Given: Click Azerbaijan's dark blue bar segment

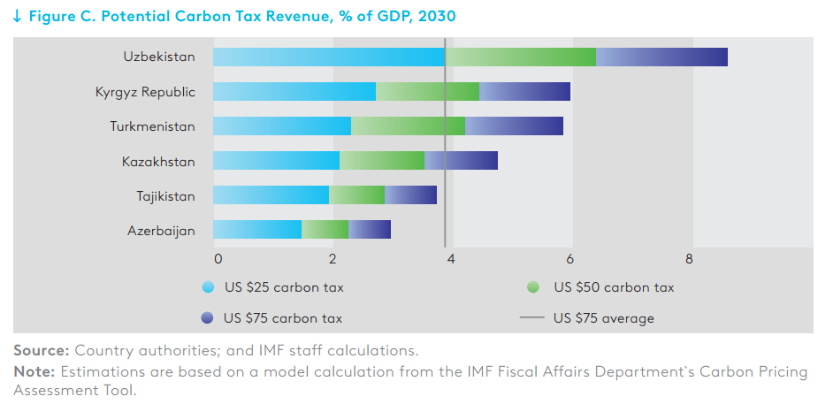Looking at the screenshot, I should (x=370, y=229).
